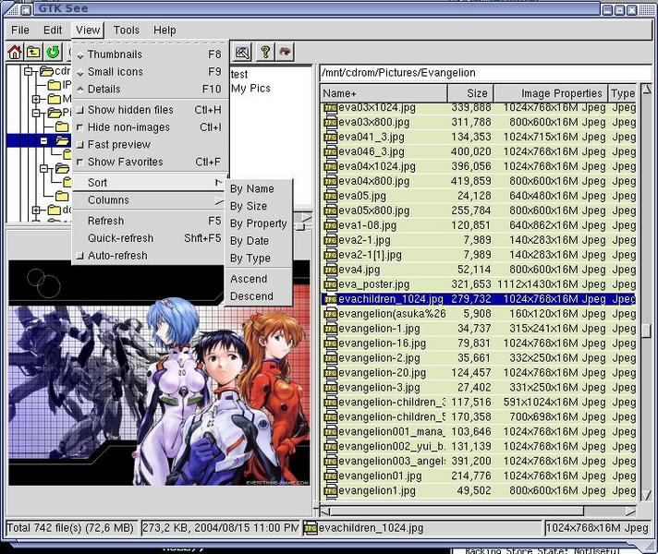Click JPG icon beside evangelion-16.jpg
Viewport: 658px width, 554px height.
coord(330,343)
